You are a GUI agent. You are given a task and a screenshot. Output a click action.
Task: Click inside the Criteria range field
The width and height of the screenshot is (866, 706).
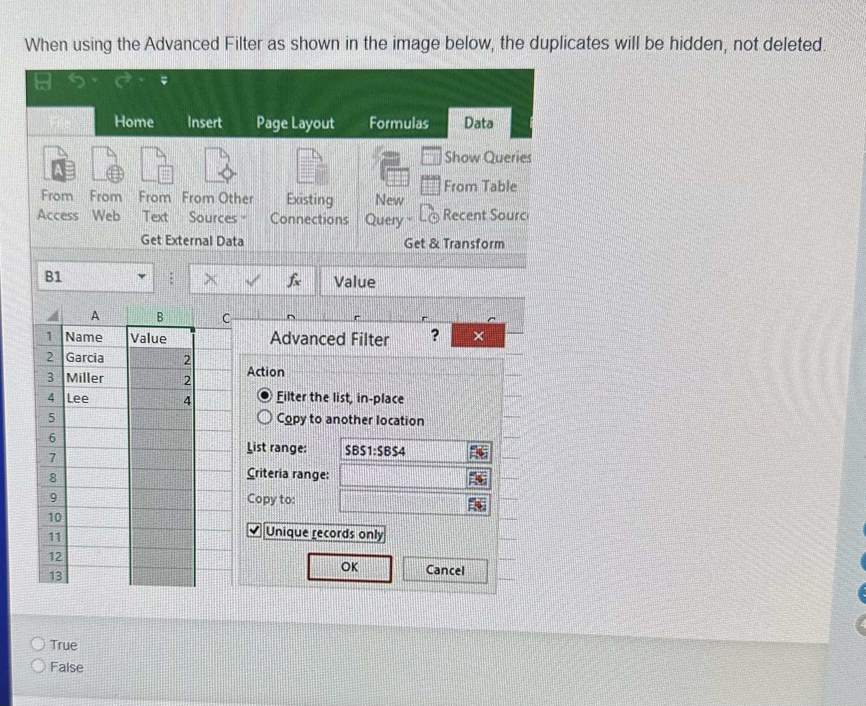tap(402, 477)
